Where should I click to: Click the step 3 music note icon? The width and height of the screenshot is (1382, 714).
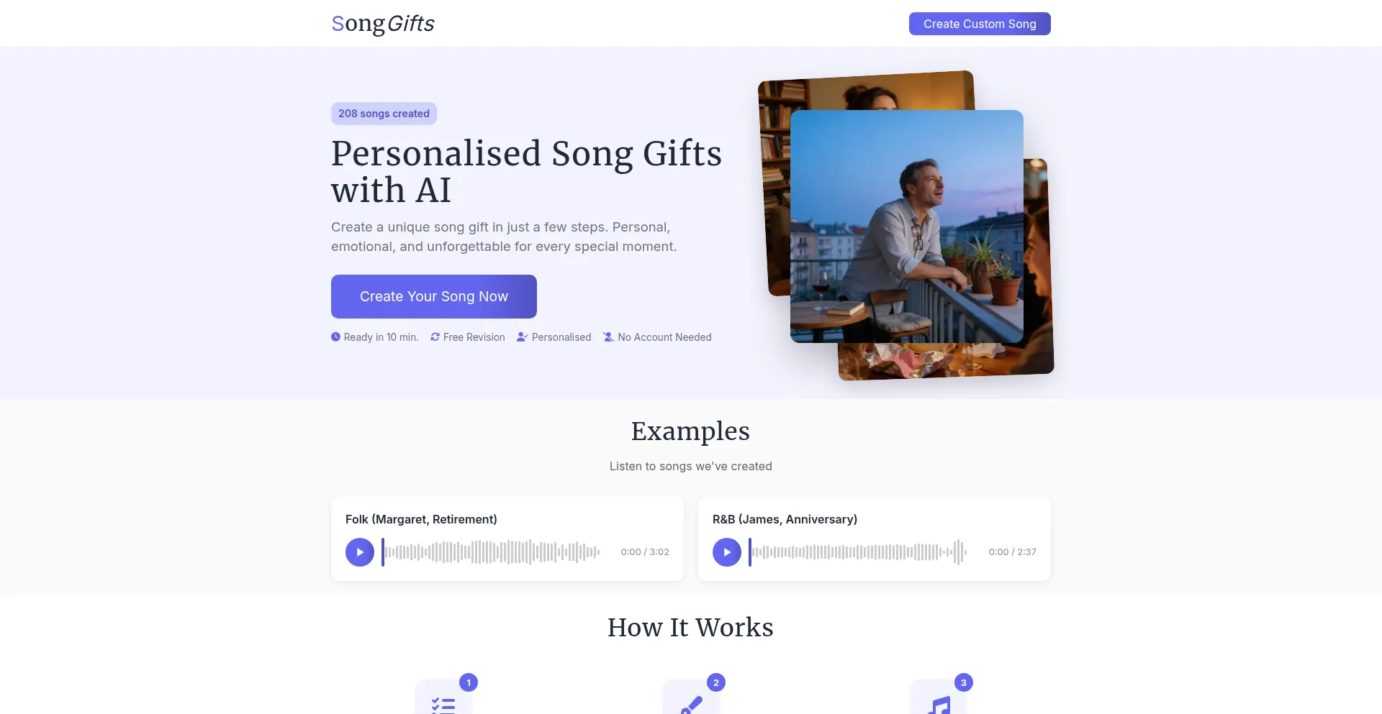(939, 705)
